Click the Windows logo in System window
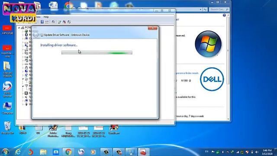 [208, 44]
